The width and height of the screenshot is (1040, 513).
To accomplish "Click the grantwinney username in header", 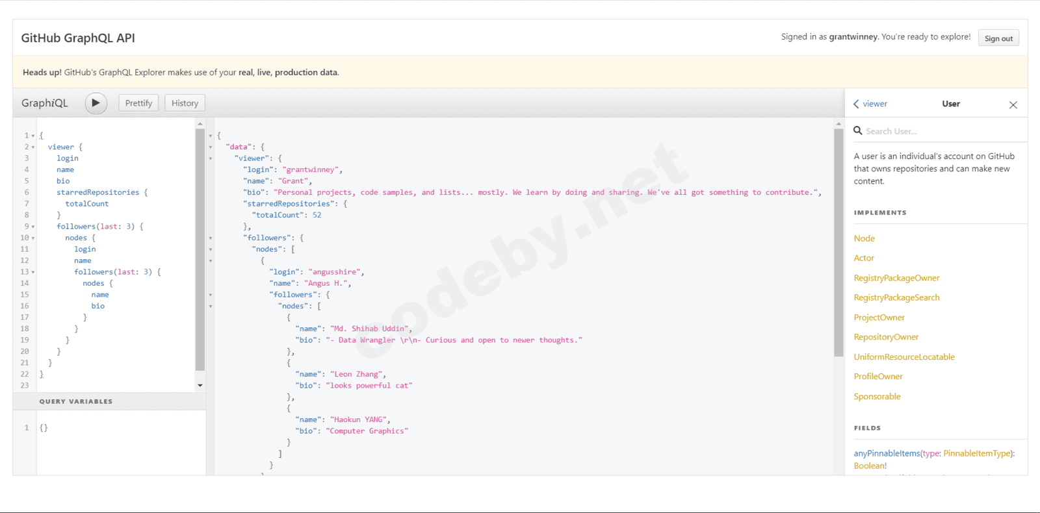I will click(853, 37).
